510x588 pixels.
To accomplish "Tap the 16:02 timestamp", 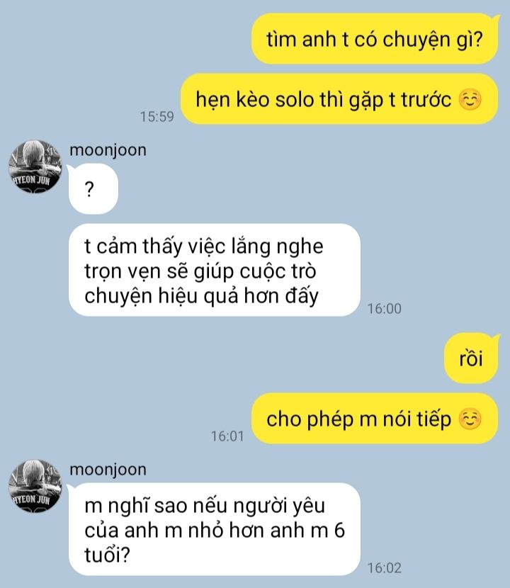I will [x=385, y=567].
